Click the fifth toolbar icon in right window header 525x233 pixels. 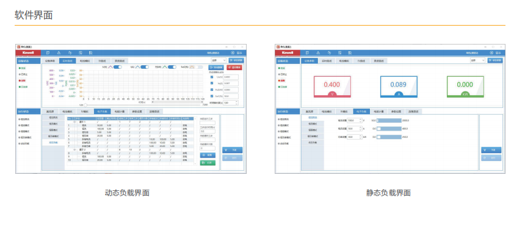point(350,52)
